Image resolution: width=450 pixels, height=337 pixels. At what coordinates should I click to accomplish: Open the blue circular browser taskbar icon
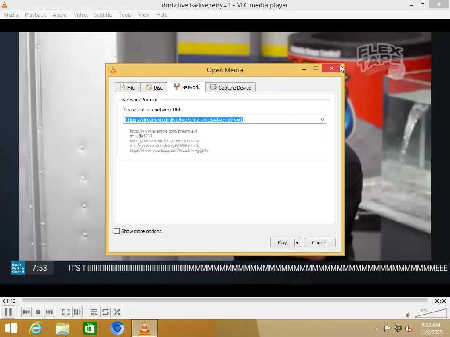(117, 328)
